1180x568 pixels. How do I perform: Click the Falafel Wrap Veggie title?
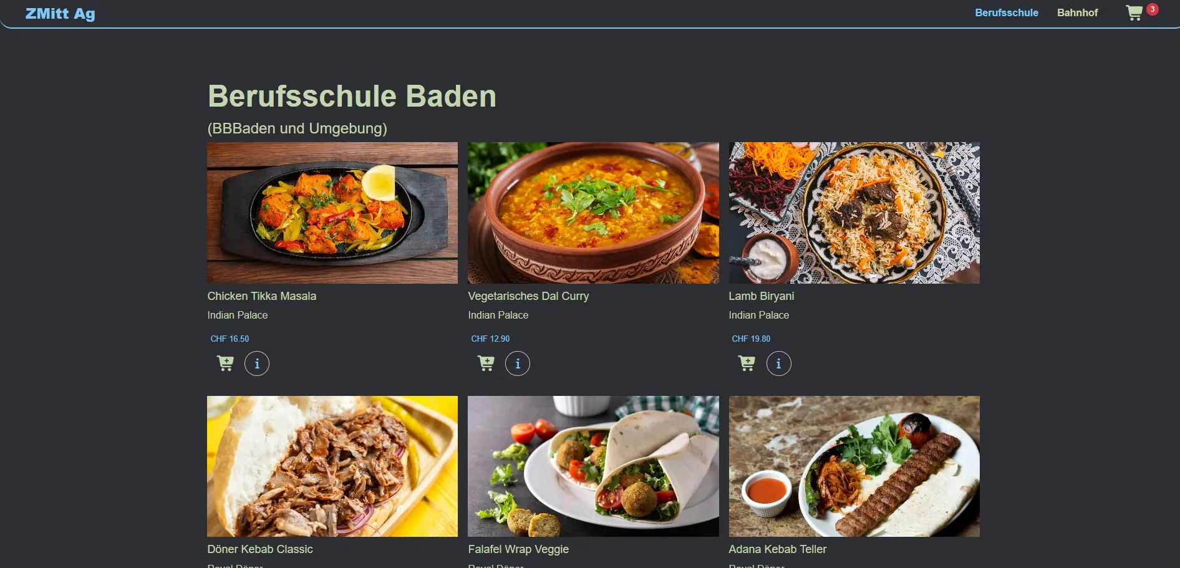(518, 549)
